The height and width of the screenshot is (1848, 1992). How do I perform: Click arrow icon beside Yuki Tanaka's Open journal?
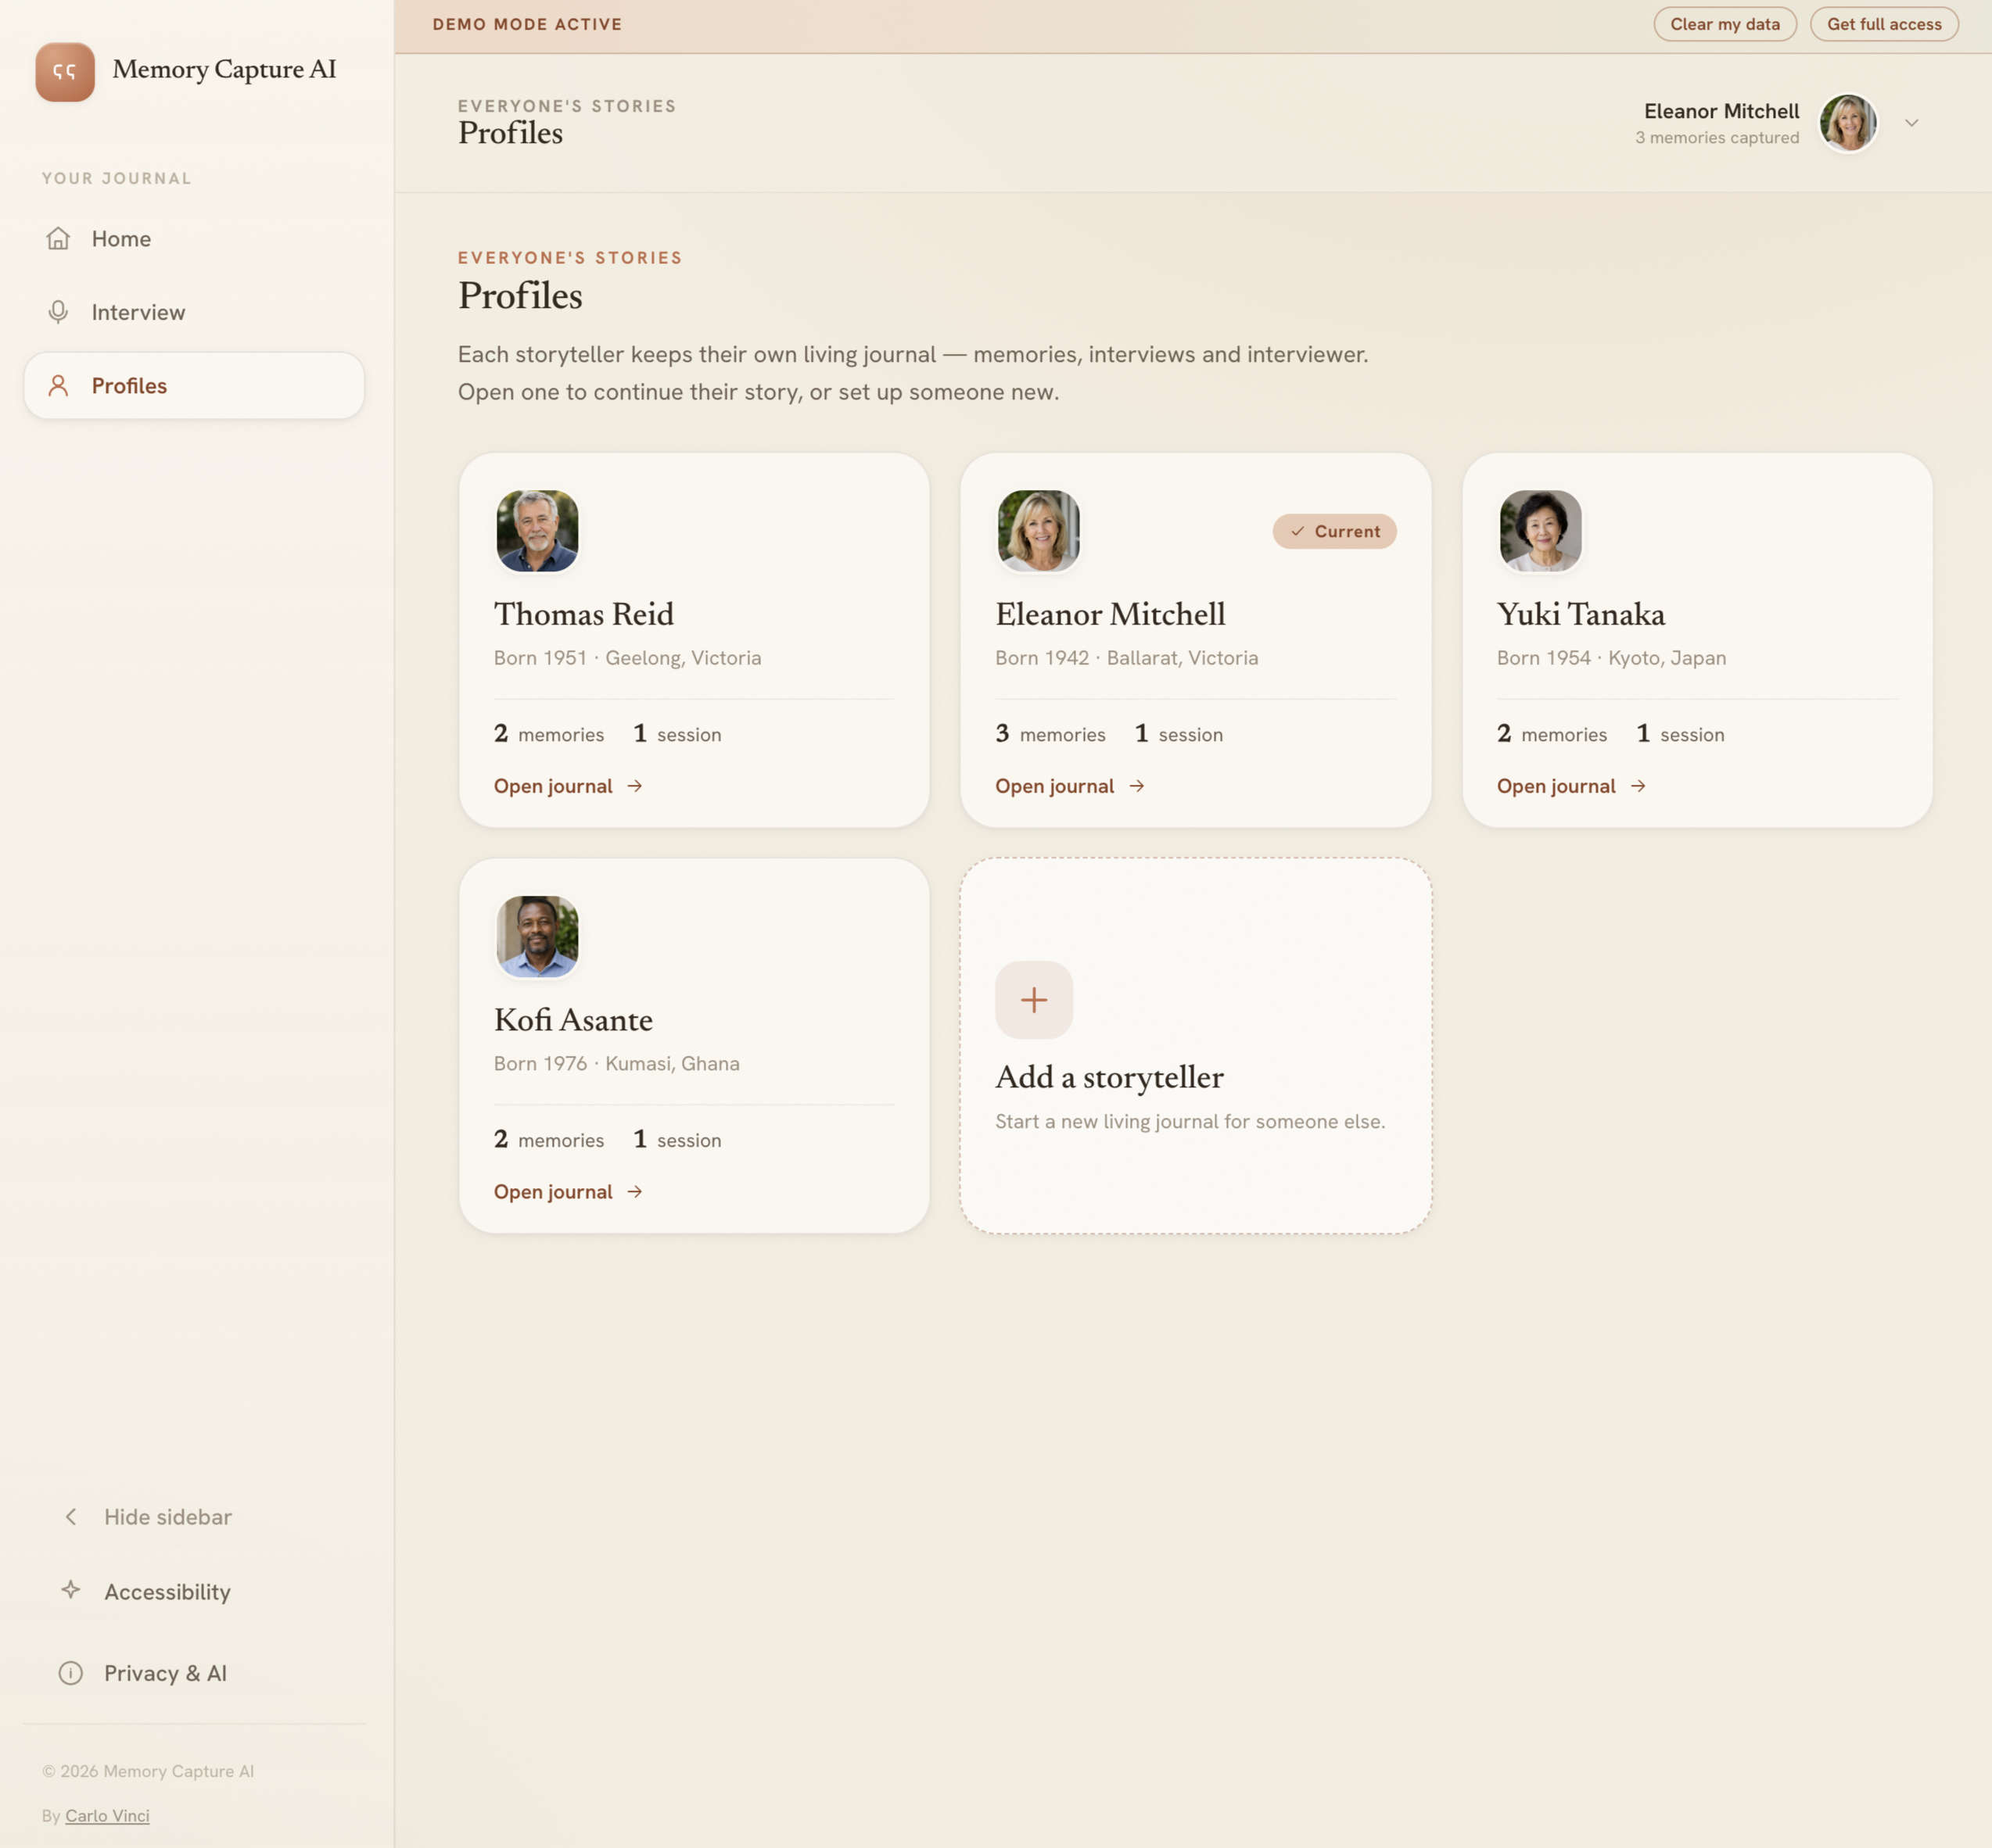pos(1638,786)
